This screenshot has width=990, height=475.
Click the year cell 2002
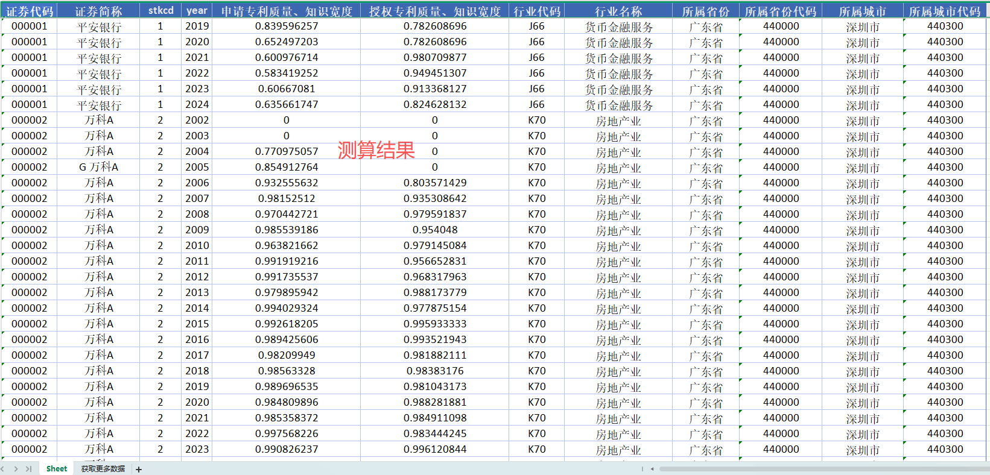197,120
